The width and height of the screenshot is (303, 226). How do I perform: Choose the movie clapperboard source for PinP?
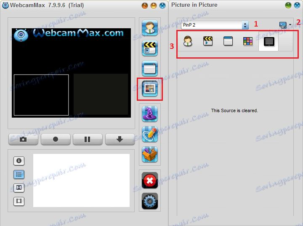208,41
